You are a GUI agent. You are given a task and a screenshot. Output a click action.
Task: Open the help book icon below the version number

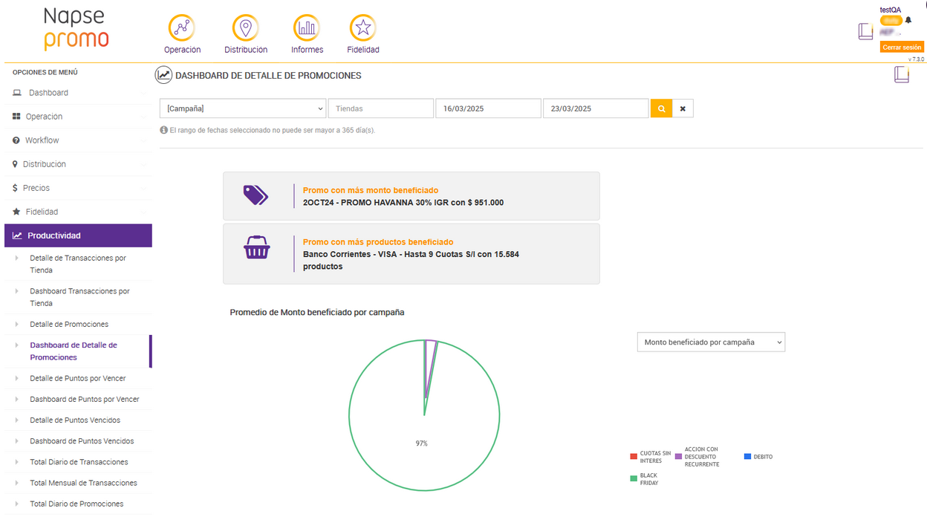click(901, 74)
